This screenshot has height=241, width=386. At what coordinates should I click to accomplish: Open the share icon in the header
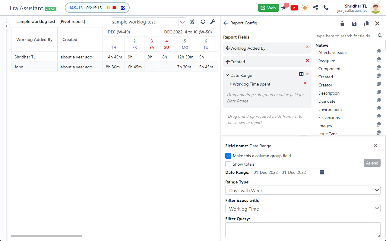pyautogui.click(x=315, y=8)
